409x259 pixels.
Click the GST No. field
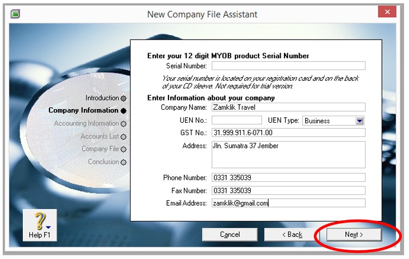coord(288,132)
